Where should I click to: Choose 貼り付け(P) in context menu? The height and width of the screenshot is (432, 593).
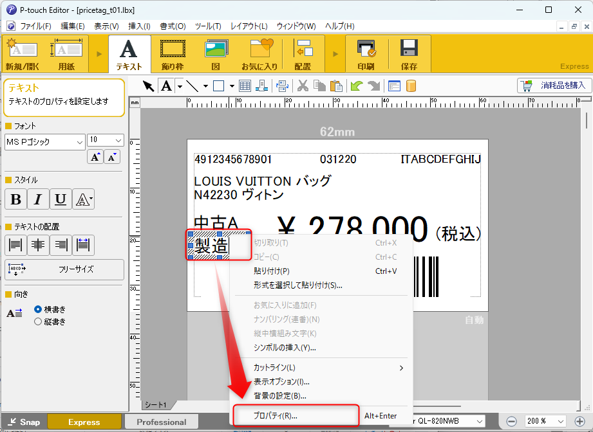321,271
